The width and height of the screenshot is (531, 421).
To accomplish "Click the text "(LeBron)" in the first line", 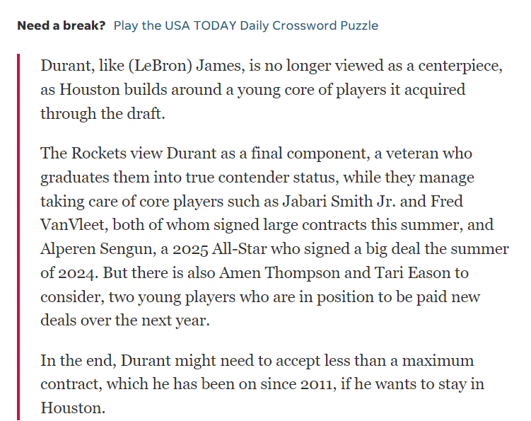I will point(161,66).
